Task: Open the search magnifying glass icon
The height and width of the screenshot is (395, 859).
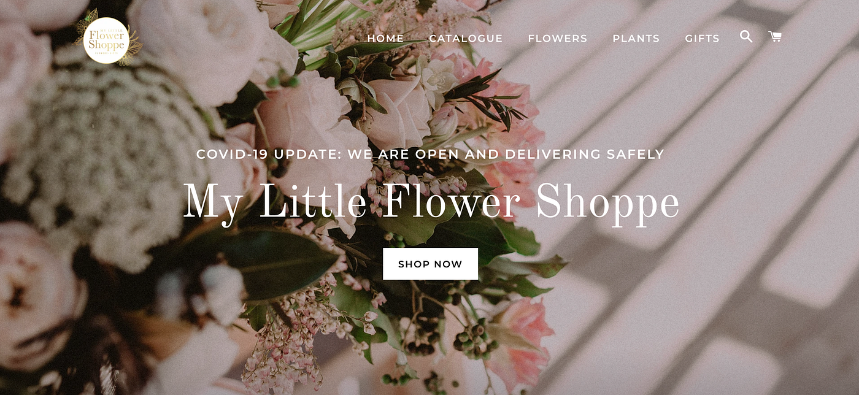Action: (746, 36)
